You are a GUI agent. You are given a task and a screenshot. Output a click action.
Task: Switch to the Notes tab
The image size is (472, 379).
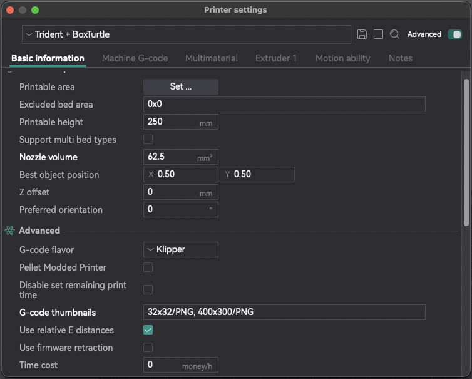(401, 58)
